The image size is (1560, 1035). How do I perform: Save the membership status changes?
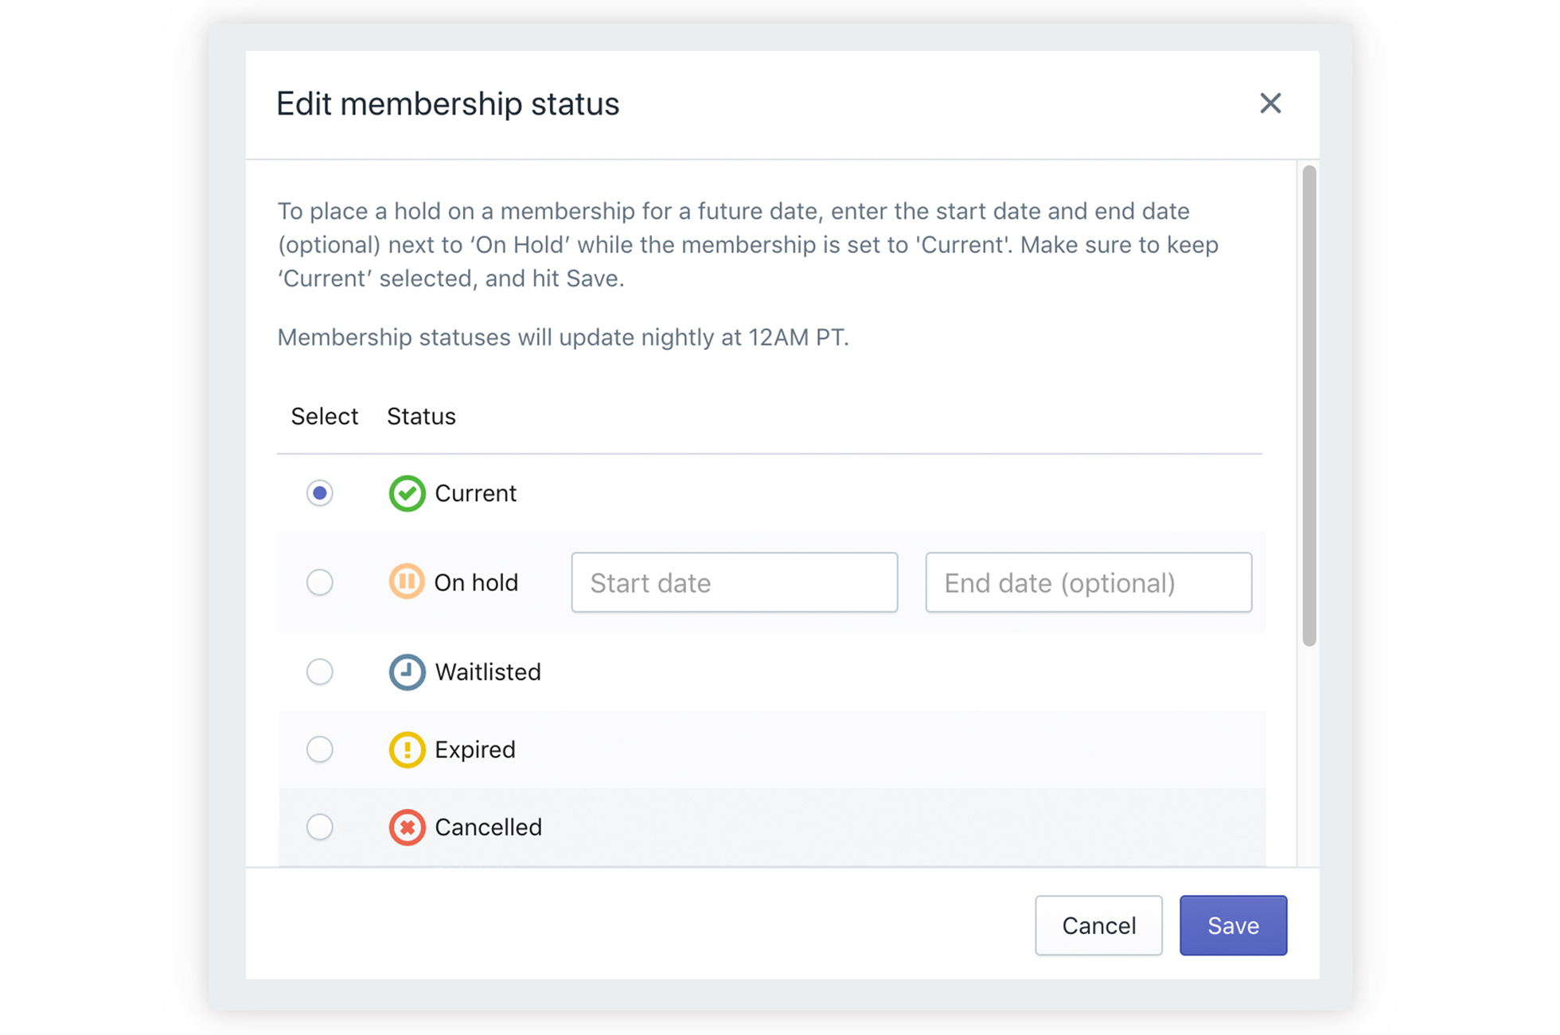click(1233, 925)
